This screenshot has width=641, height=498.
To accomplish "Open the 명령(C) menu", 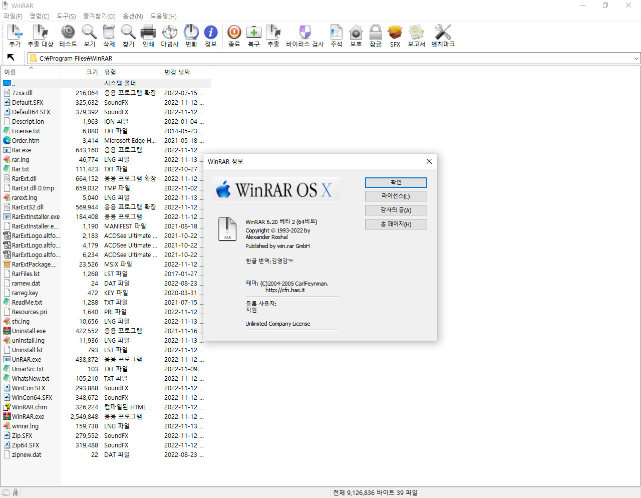I will (40, 16).
